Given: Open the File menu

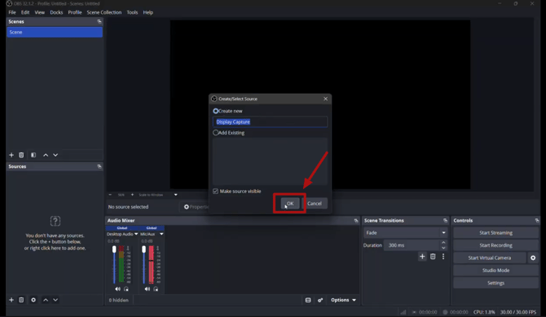Looking at the screenshot, I should [x=12, y=12].
